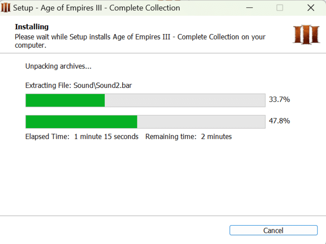Click the 47.8% percentage label
The height and width of the screenshot is (244, 326).
[279, 121]
